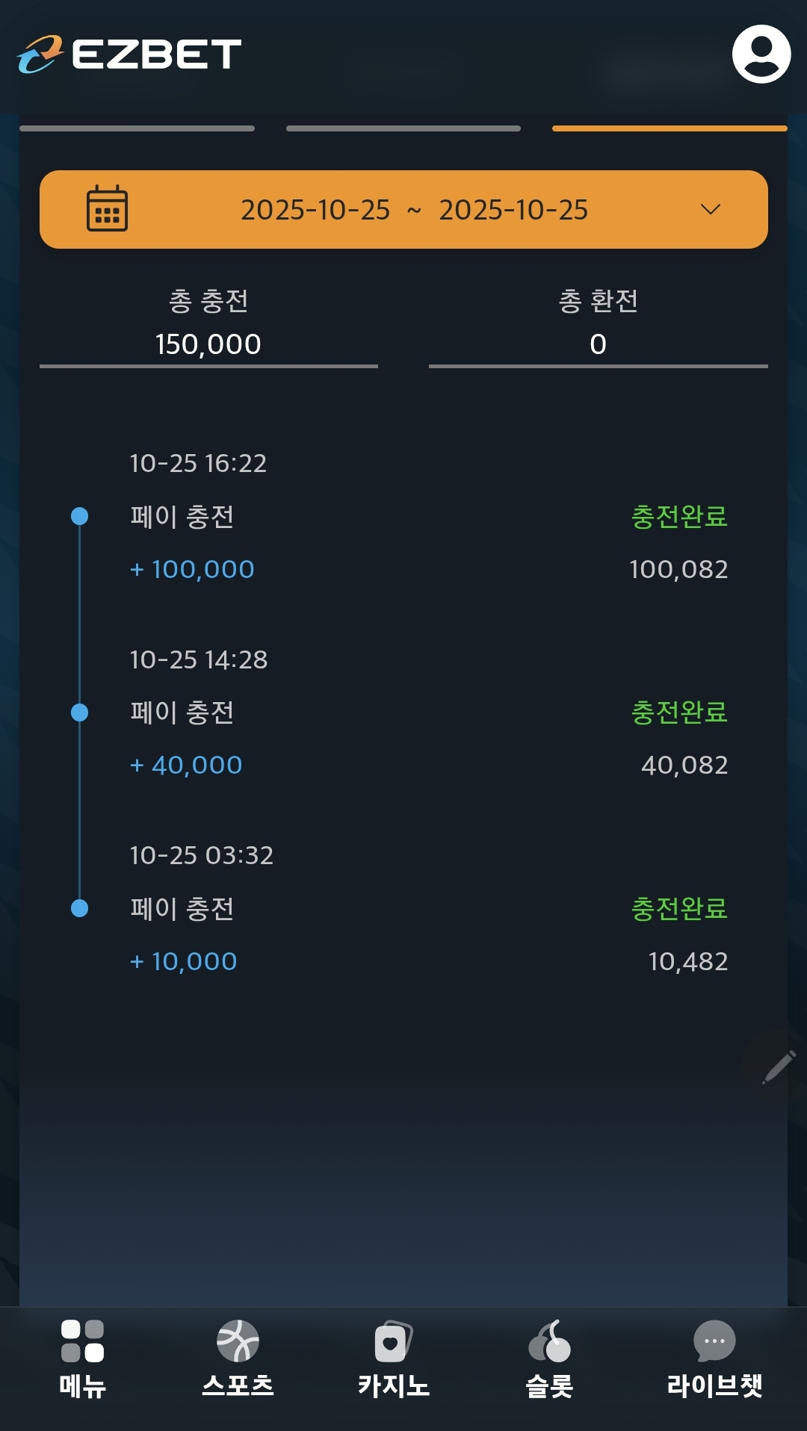Click the EZBET logo
This screenshot has height=1431, width=807.
click(x=130, y=55)
